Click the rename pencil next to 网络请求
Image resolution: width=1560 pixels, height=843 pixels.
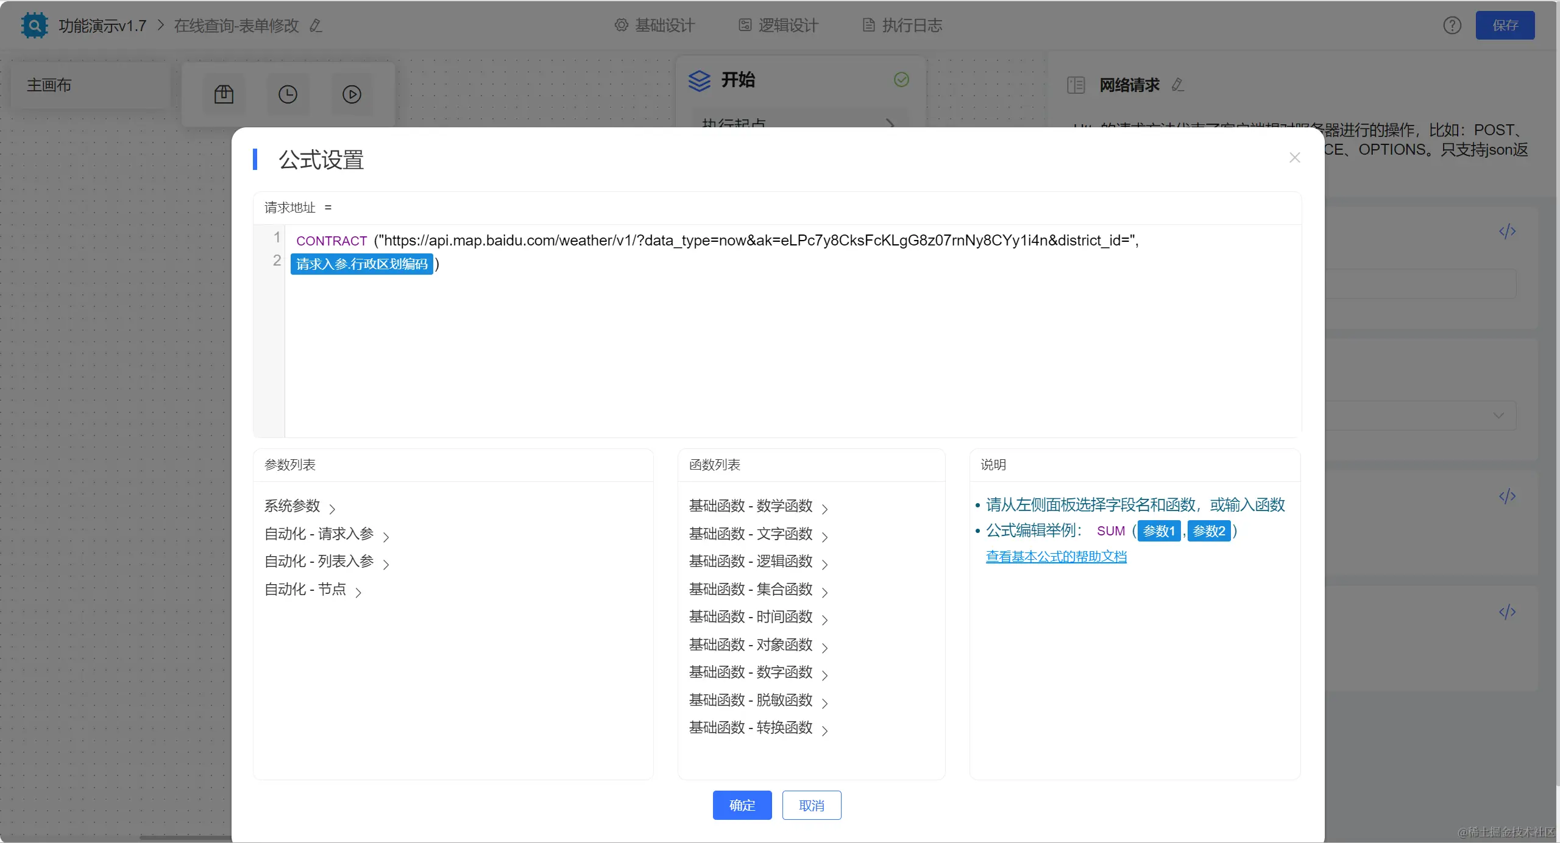point(1178,85)
